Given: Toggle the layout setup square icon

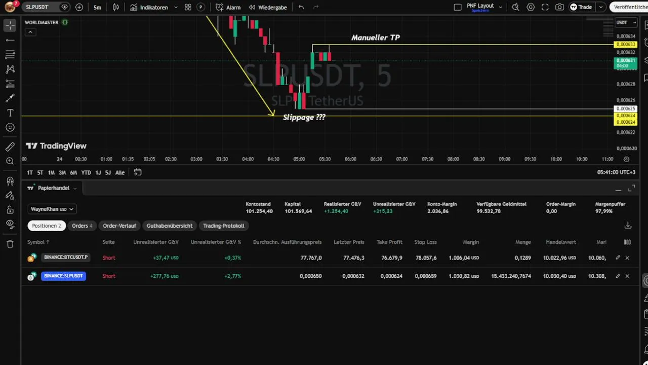Looking at the screenshot, I should (458, 7).
